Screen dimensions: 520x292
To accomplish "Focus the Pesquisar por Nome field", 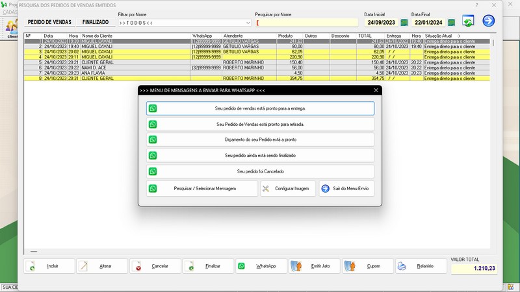I will pyautogui.click(x=306, y=23).
